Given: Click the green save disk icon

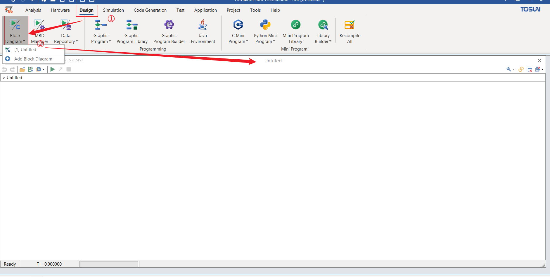Looking at the screenshot, I should tap(30, 69).
